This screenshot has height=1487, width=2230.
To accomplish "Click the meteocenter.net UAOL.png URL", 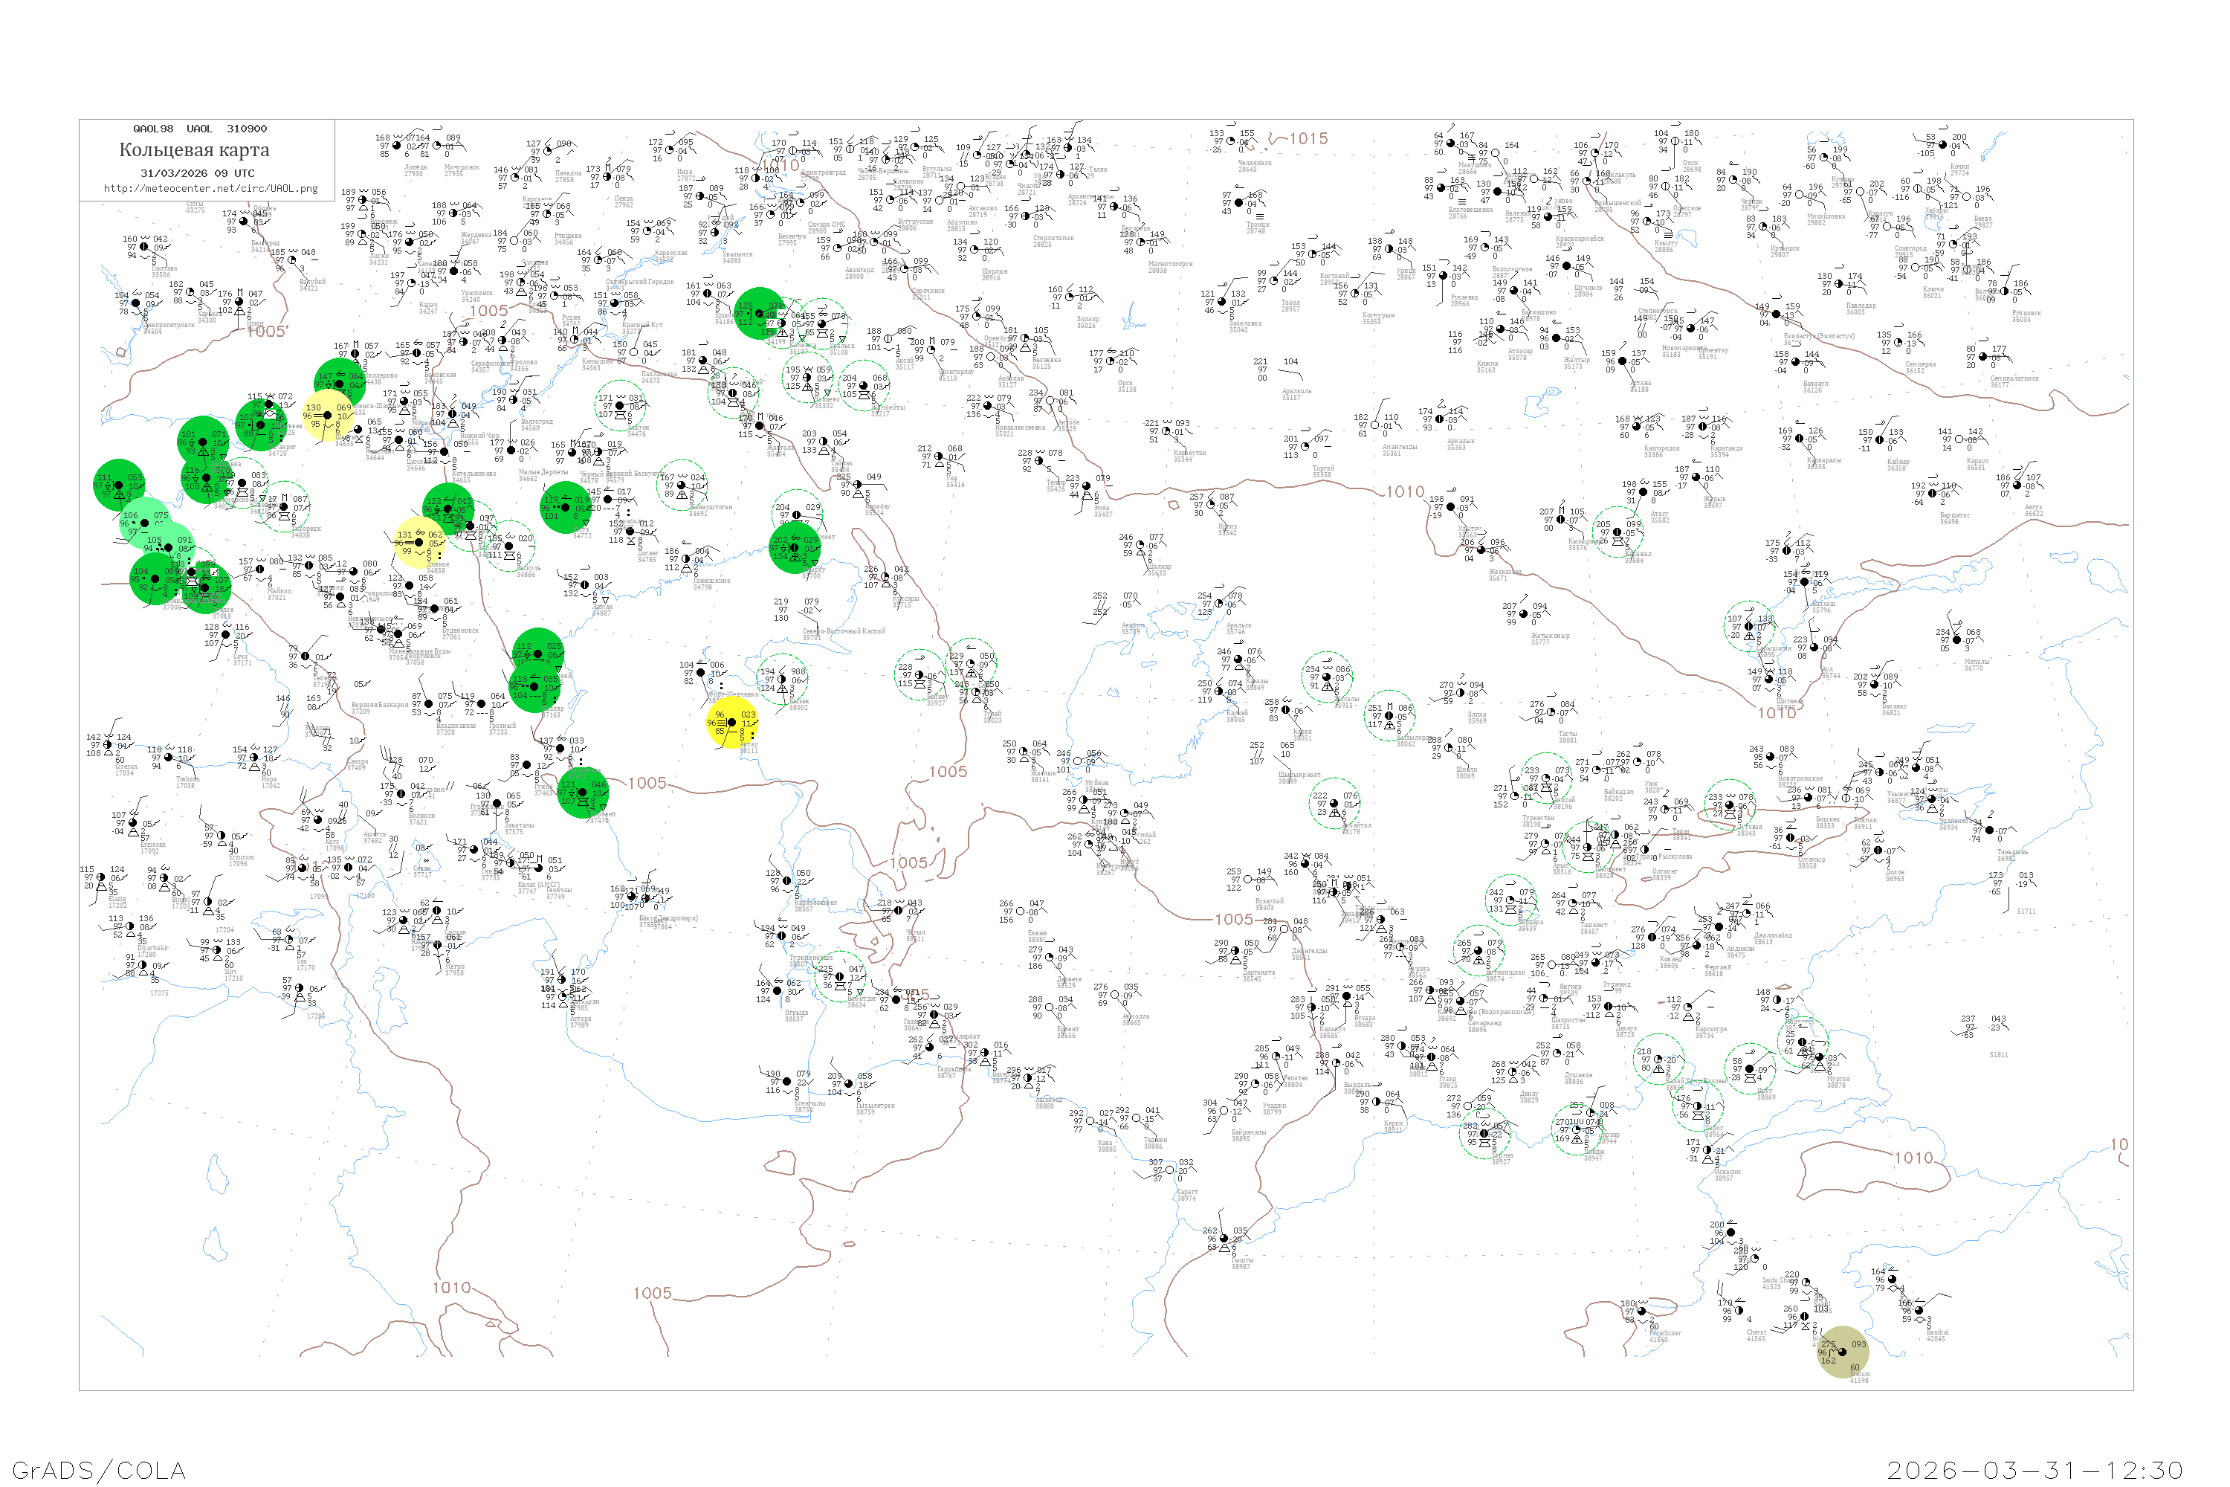I will pyautogui.click(x=210, y=189).
